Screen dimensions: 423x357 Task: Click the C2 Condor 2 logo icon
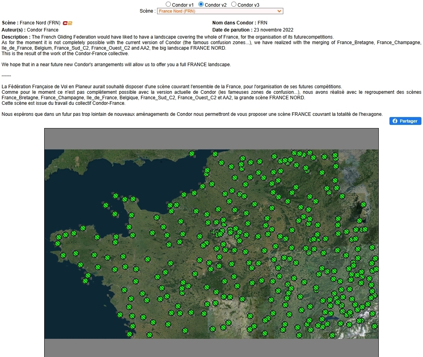pos(67,23)
